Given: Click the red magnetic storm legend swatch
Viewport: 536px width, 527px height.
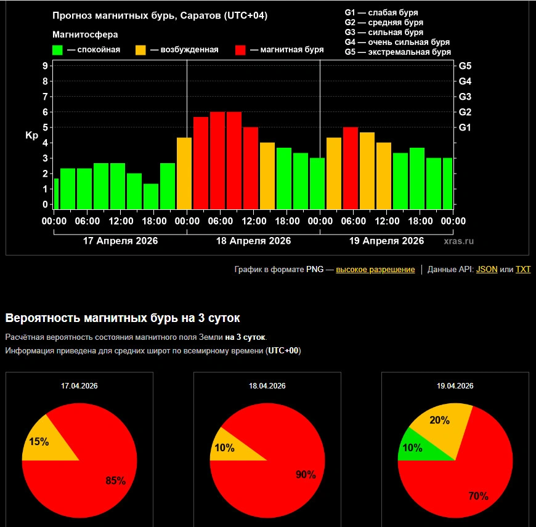Looking at the screenshot, I should 242,50.
